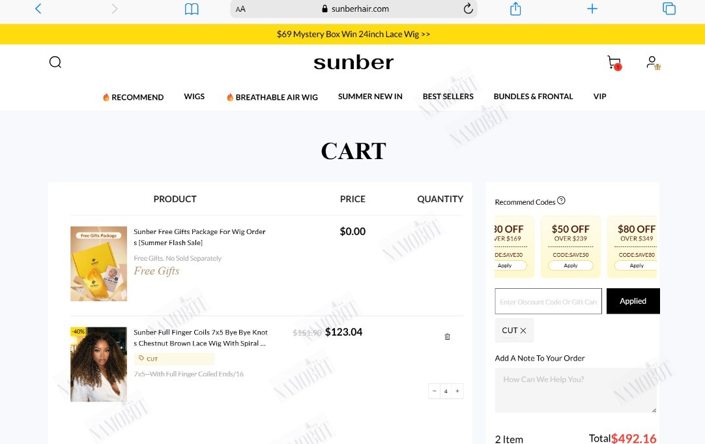Open Sunber Full Finger Coils wig title
705x444 pixels.
tap(201, 338)
